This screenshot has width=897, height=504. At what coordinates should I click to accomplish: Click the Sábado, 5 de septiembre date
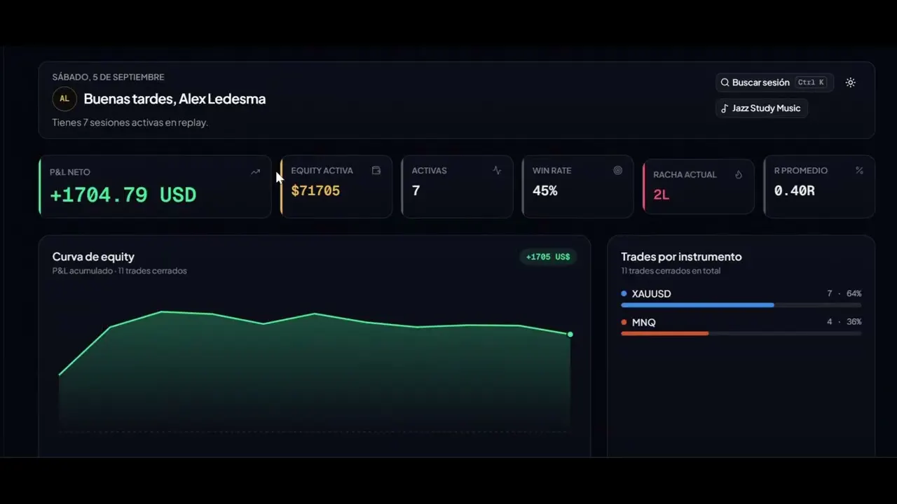tap(108, 77)
